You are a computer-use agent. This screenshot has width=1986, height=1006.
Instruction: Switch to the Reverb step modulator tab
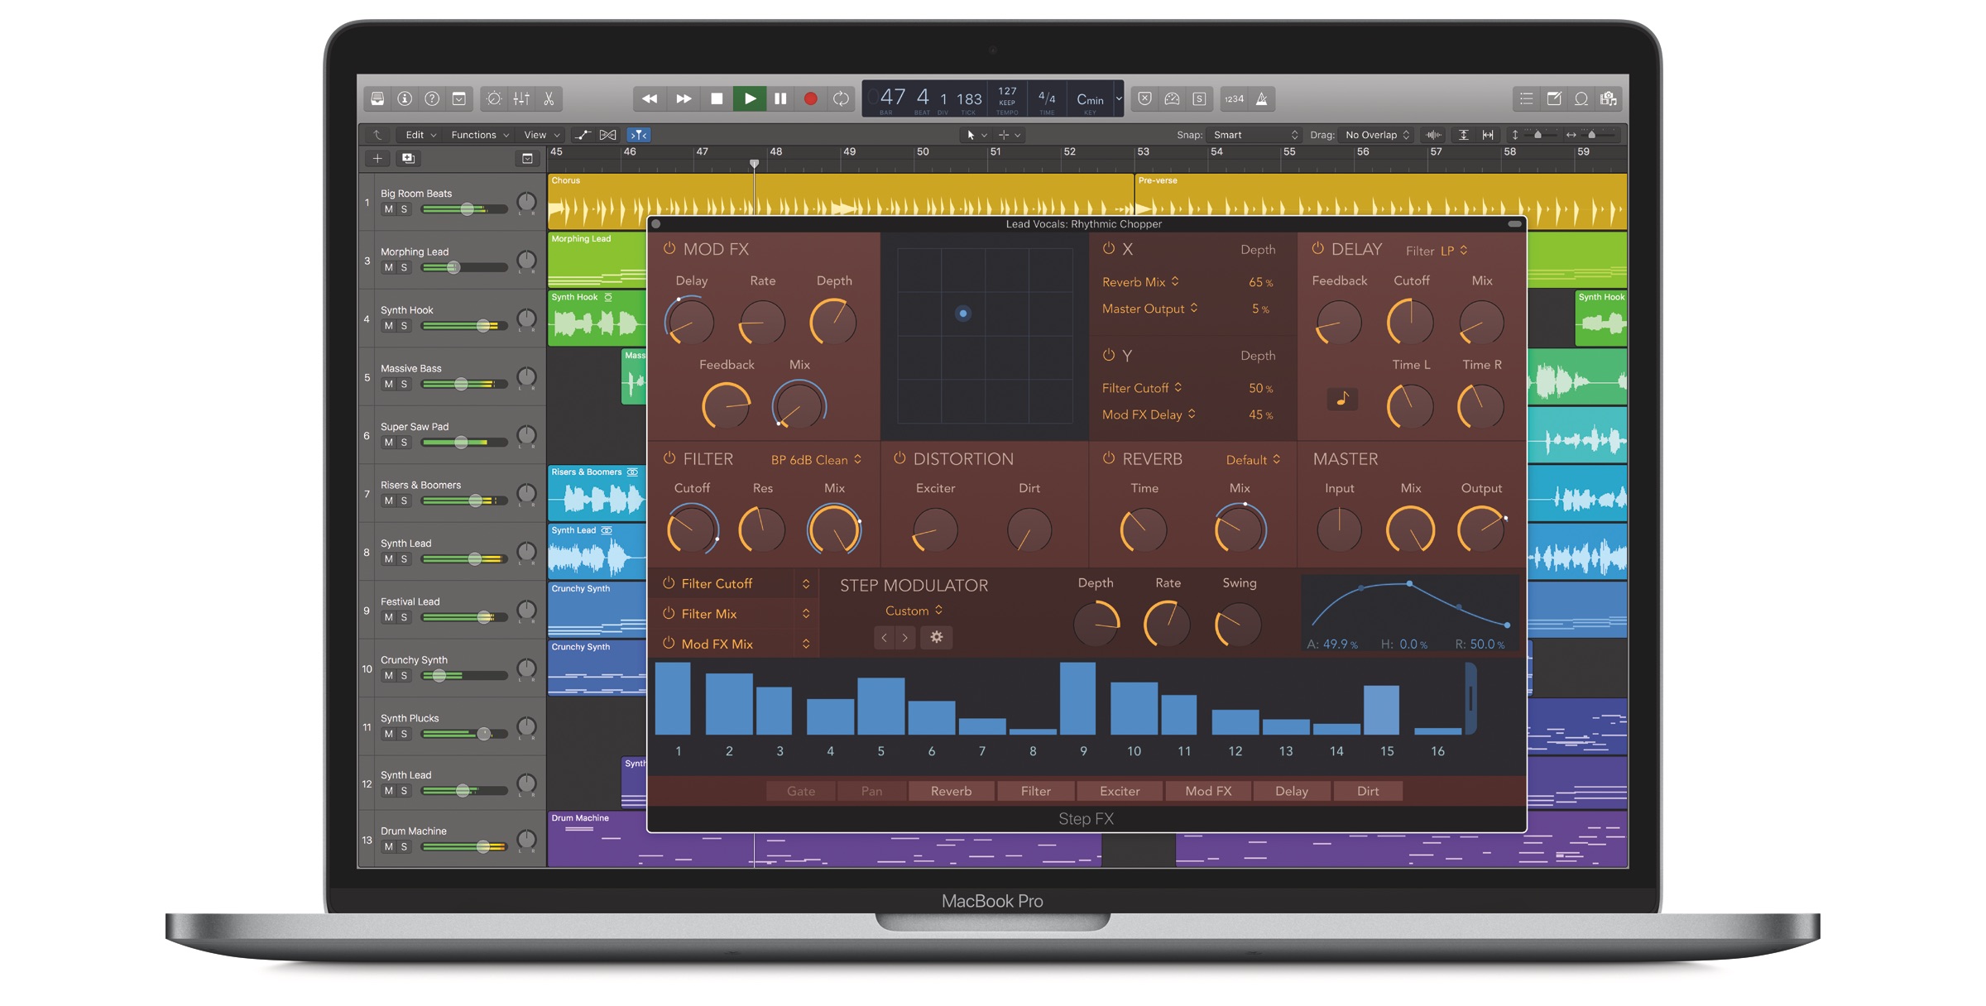point(951,791)
